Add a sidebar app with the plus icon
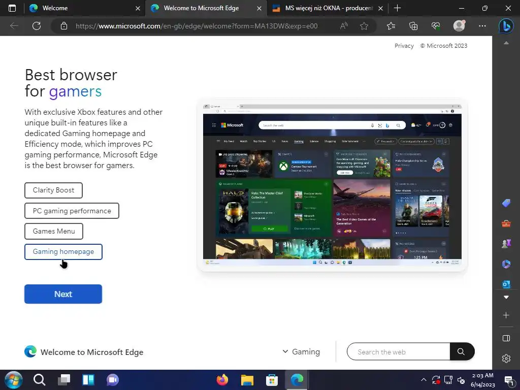Image resolution: width=520 pixels, height=390 pixels. pyautogui.click(x=506, y=315)
